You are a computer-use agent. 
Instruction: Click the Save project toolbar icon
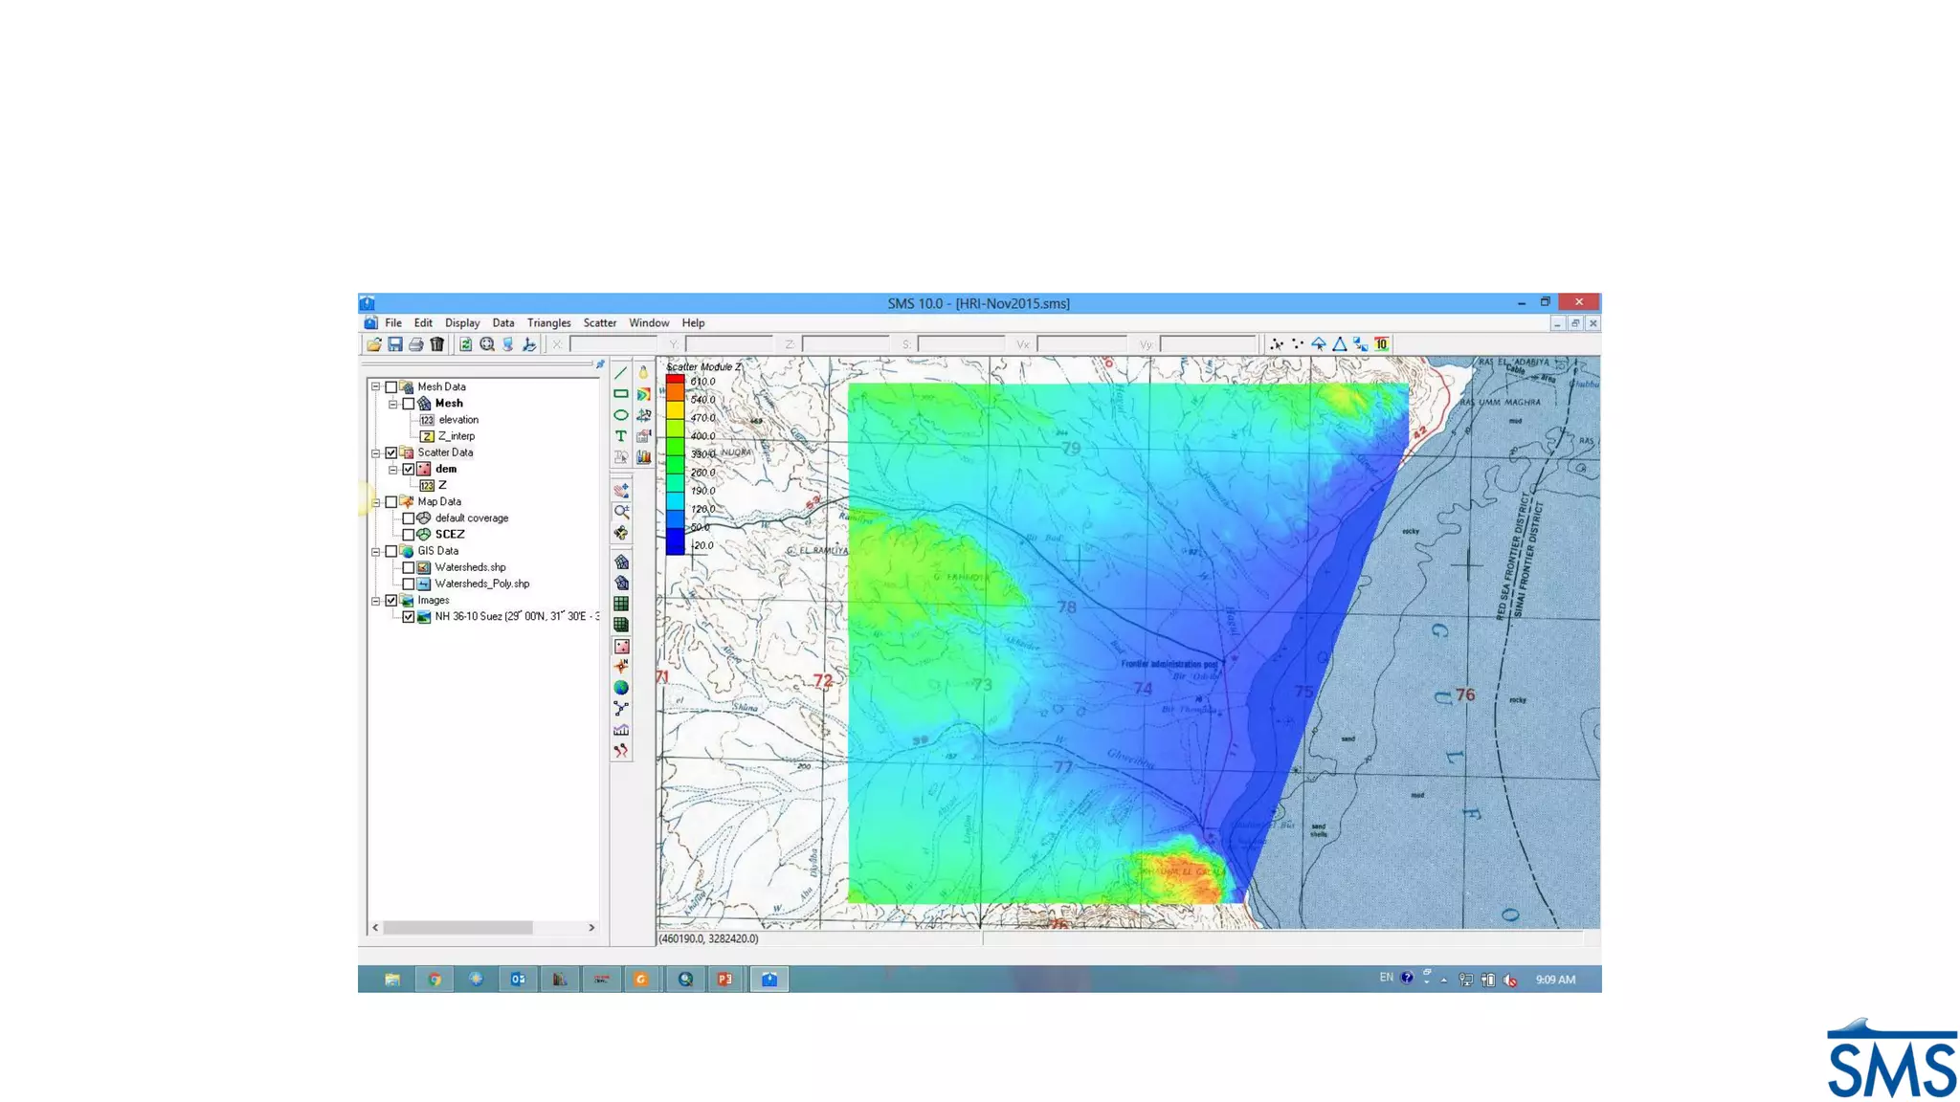[x=394, y=344]
